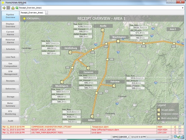Go to the Area 2 display
The height and width of the screenshot is (140, 186).
coord(174,29)
